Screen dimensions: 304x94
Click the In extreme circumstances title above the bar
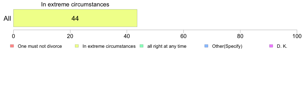75,4
